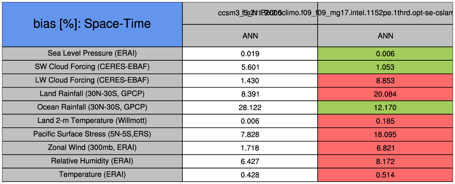Select the Pacific Surface Stress (5N-5S,ERS) label

tap(92, 134)
